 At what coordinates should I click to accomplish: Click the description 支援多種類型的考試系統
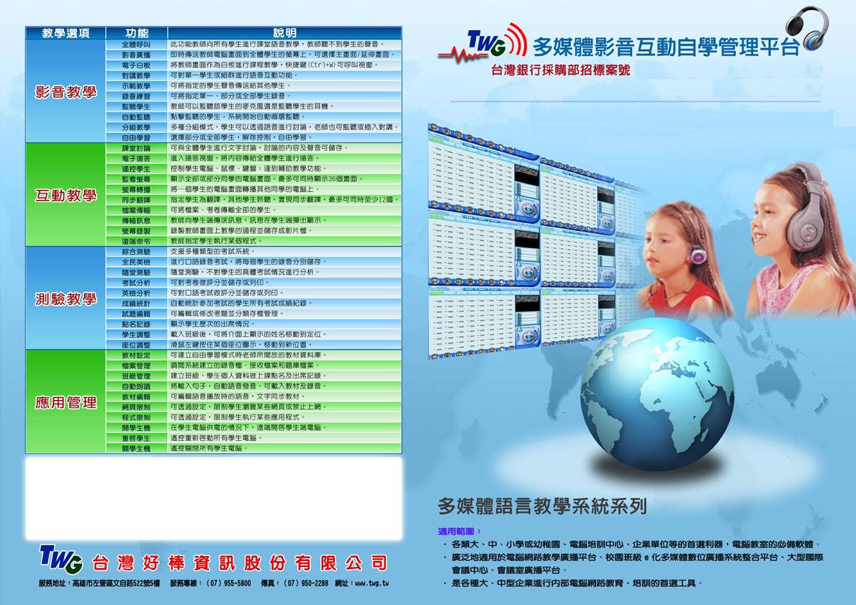click(212, 252)
